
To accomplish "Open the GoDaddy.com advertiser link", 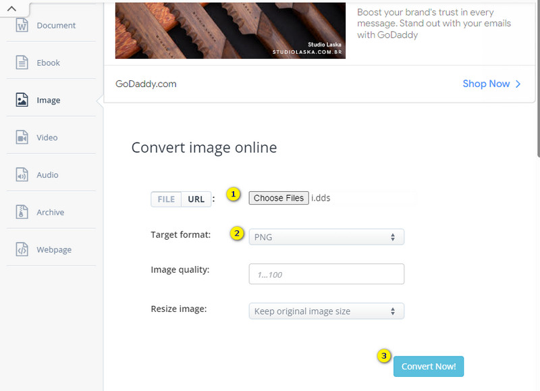I will 146,84.
